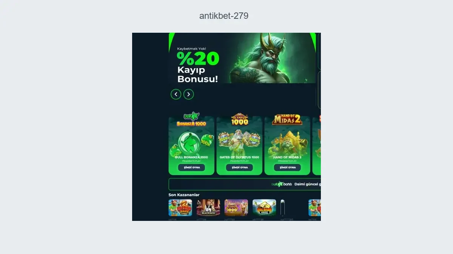Click the Son Kazananlar heading
Screen dimensions: 453x254
[184, 195]
